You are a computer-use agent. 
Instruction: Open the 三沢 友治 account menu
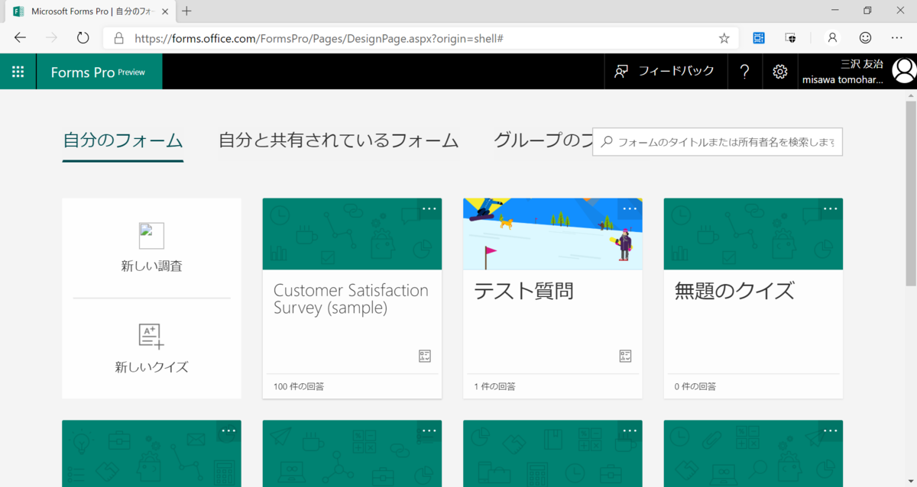pyautogui.click(x=857, y=72)
